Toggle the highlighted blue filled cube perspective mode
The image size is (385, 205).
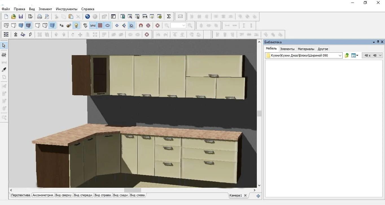(x=52, y=25)
